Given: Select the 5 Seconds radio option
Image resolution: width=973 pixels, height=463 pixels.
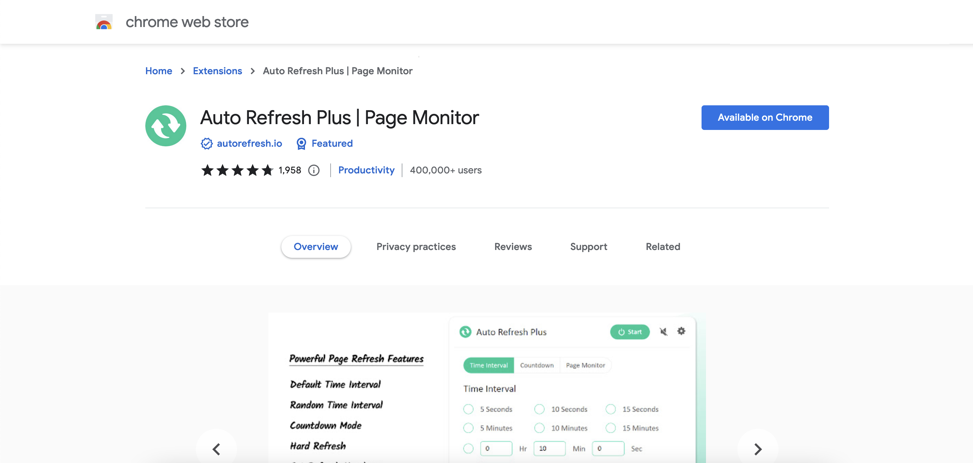Looking at the screenshot, I should point(468,409).
